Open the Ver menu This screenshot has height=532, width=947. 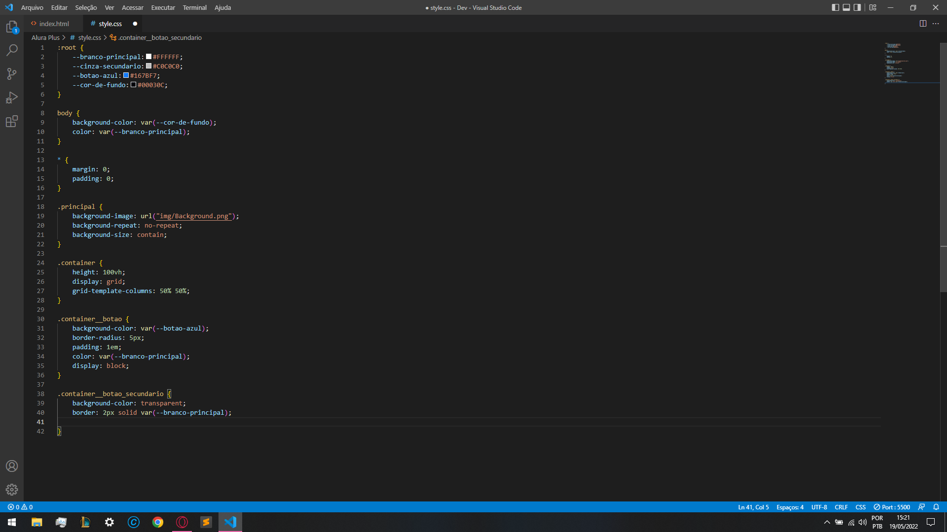(x=109, y=7)
